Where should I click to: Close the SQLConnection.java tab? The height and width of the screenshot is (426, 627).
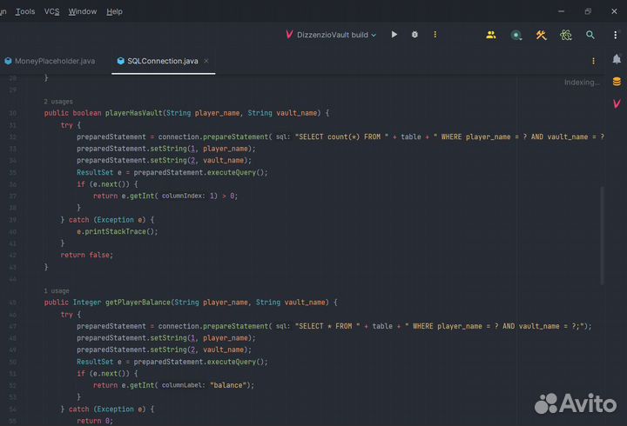(x=206, y=61)
